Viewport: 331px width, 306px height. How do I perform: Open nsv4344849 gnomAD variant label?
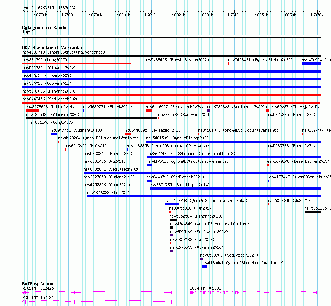[211, 224]
